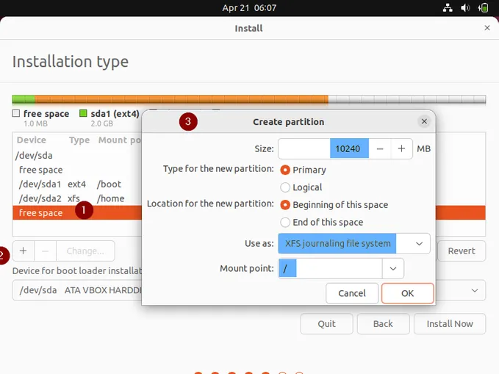Select the Logical partition type

click(x=285, y=187)
